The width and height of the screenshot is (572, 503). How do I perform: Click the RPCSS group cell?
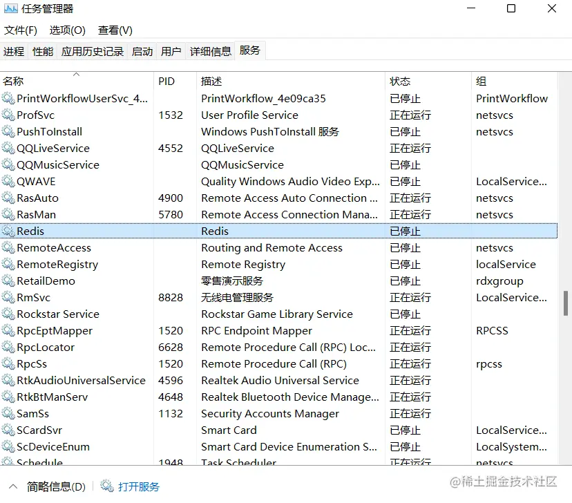(x=492, y=330)
